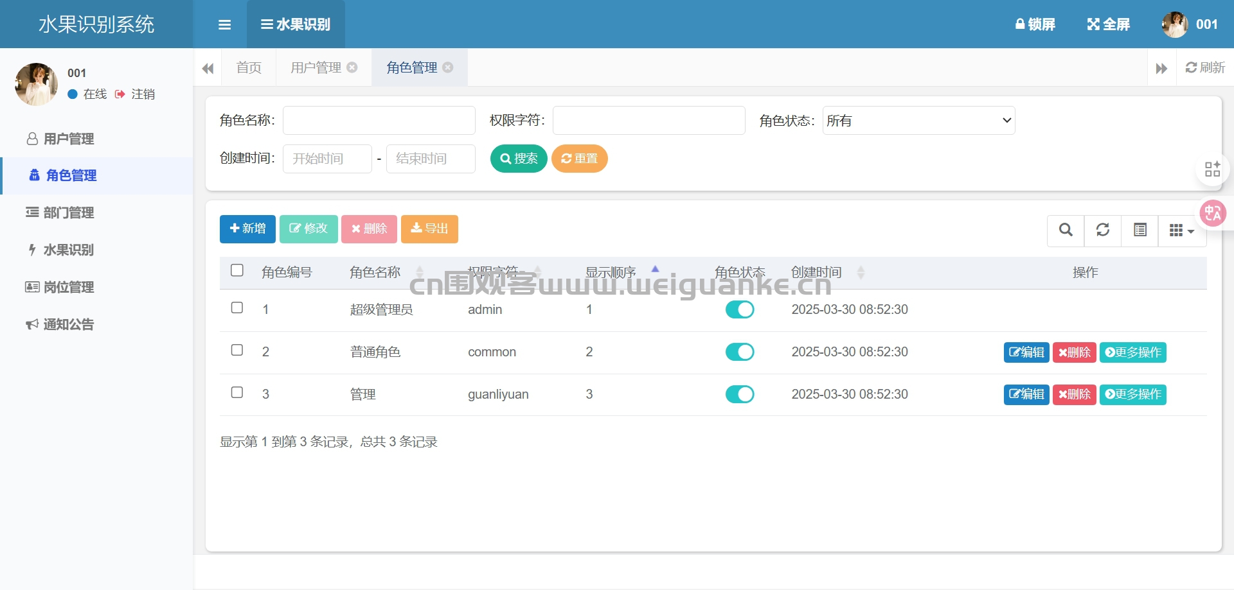
Task: Toggle status switch for guanliyuan role
Action: (x=740, y=394)
